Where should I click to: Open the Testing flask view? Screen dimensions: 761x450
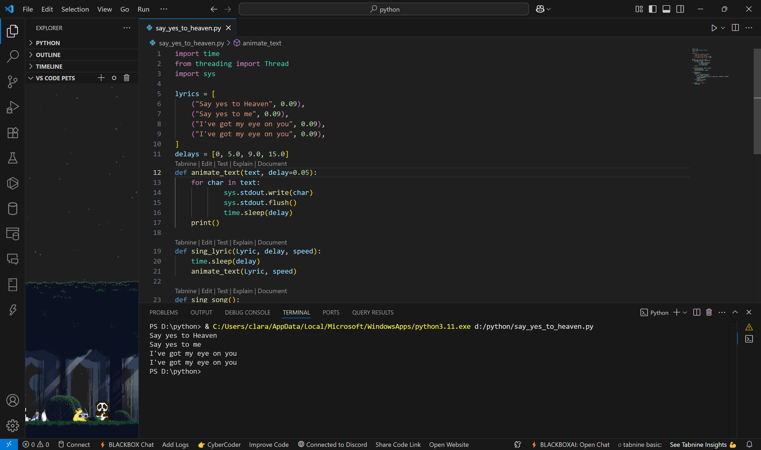[12, 158]
